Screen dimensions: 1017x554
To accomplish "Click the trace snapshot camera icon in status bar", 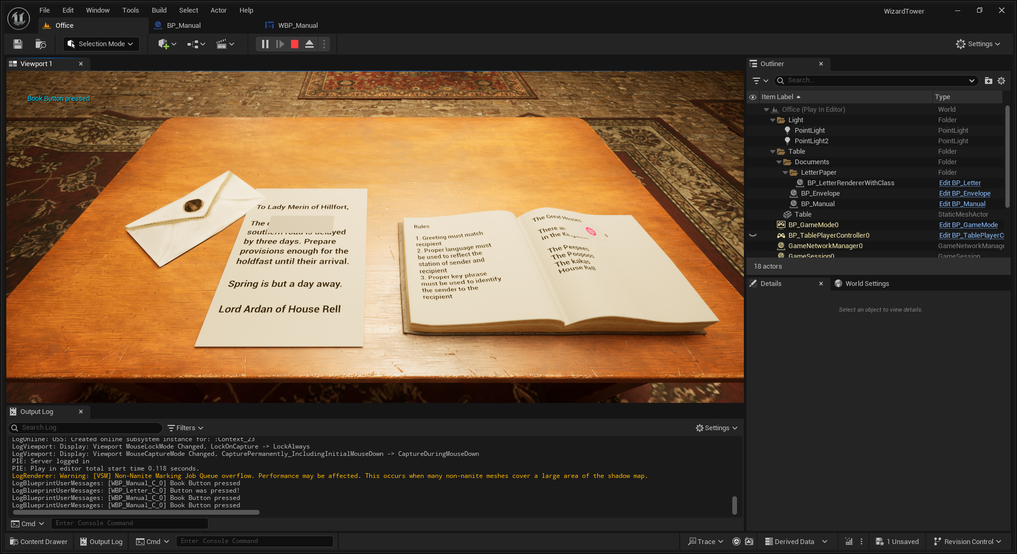I will [749, 541].
